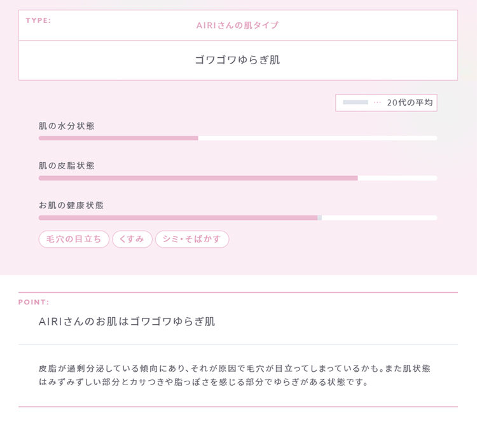Click the 肌の水分状態 label
The height and width of the screenshot is (422, 477).
[x=67, y=126]
